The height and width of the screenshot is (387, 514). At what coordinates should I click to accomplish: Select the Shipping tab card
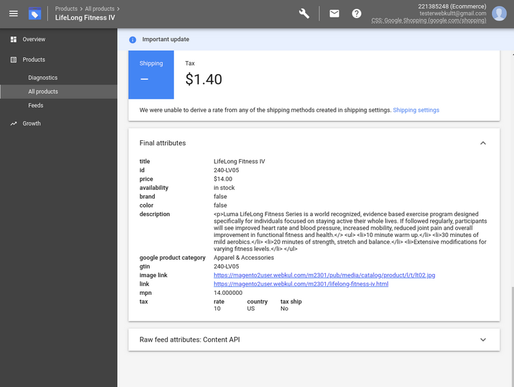pos(151,75)
